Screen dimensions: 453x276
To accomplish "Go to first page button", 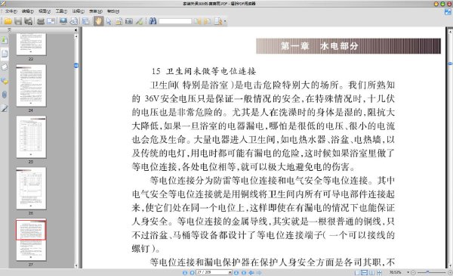I will coord(185,272).
